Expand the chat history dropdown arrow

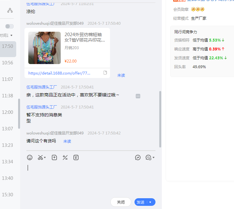click(x=154, y=158)
